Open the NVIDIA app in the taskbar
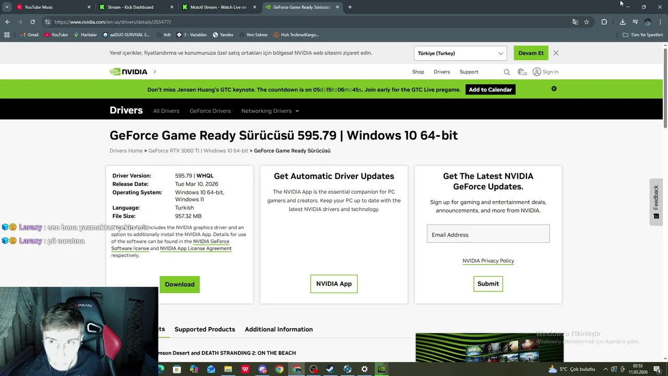The height and width of the screenshot is (376, 668). click(381, 369)
